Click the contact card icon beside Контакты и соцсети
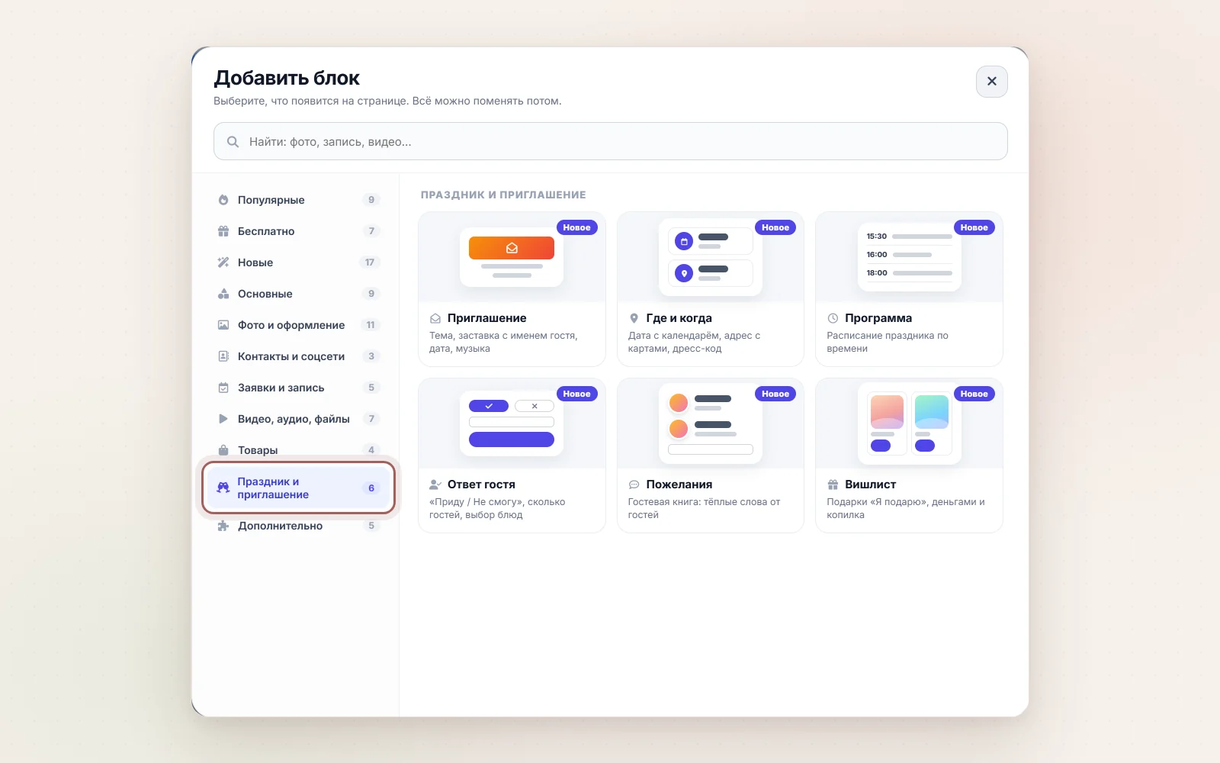Viewport: 1220px width, 763px height. (x=223, y=356)
